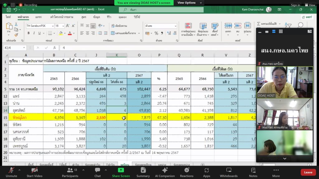This screenshot has height=179, width=319.
Task: Click the Format Painter brush icon
Action: [16, 35]
